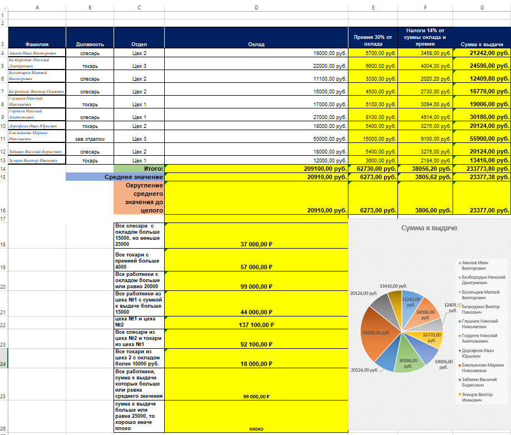Viewport: 511px width, 435px height.
Task: Select column G header
Action: tap(481, 7)
